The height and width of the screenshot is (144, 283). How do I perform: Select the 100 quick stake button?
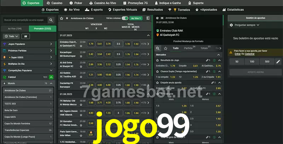pyautogui.click(x=252, y=62)
